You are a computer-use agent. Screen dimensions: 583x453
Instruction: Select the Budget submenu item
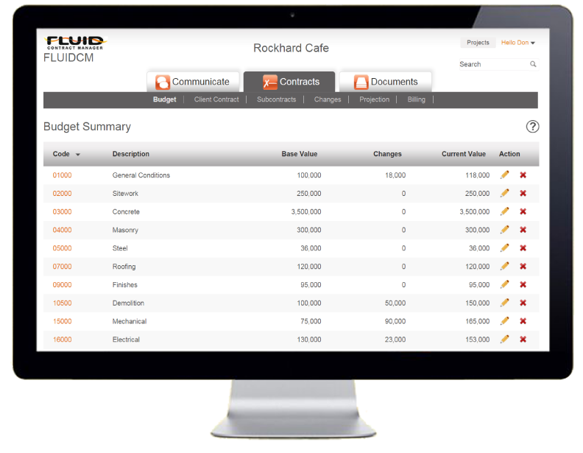click(x=164, y=99)
